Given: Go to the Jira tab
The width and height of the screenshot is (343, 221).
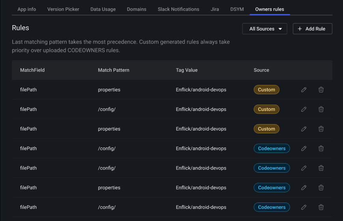Looking at the screenshot, I should tap(215, 9).
